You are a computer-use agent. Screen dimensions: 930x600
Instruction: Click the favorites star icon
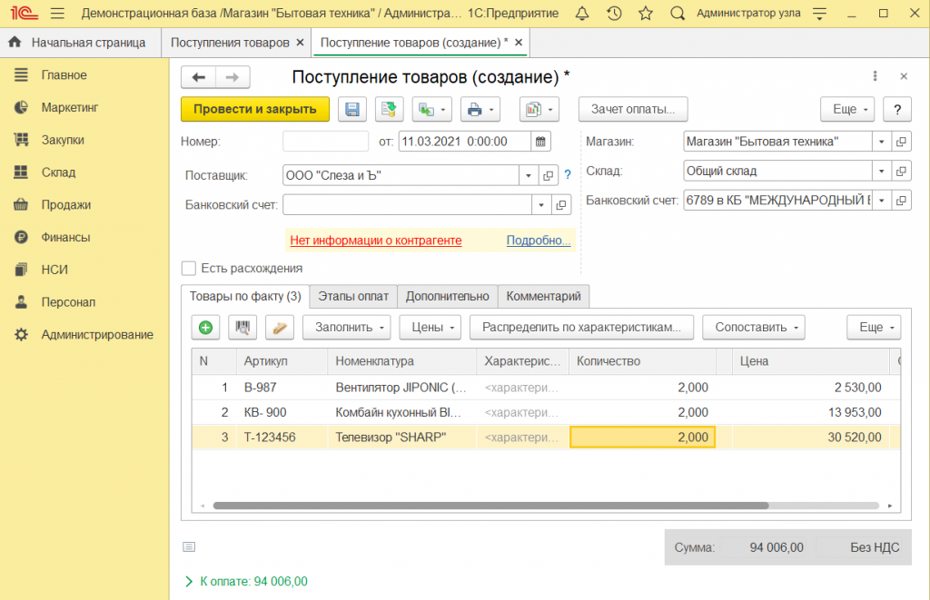point(646,14)
